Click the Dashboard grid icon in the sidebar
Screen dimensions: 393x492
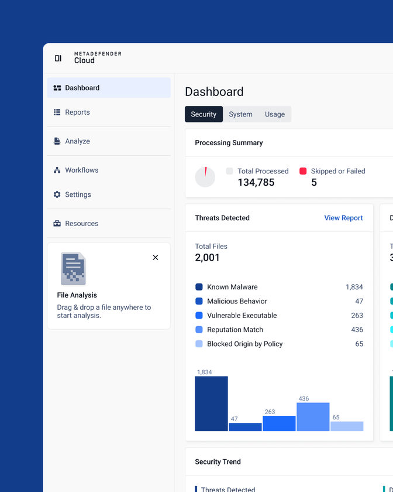tap(57, 88)
